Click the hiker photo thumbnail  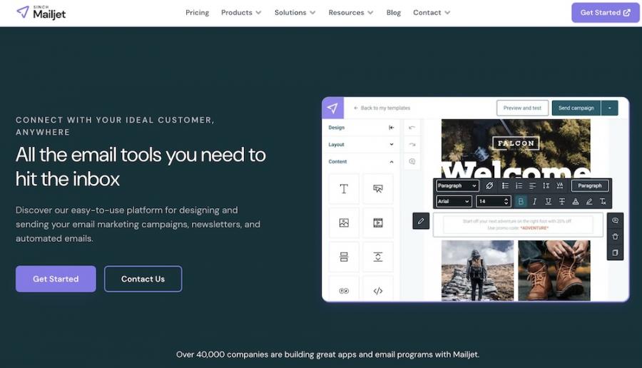click(x=477, y=270)
